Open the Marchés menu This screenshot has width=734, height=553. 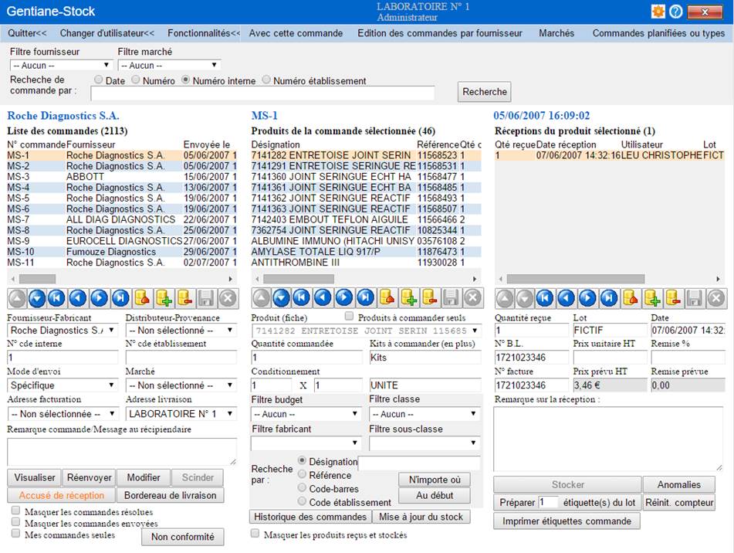click(556, 33)
